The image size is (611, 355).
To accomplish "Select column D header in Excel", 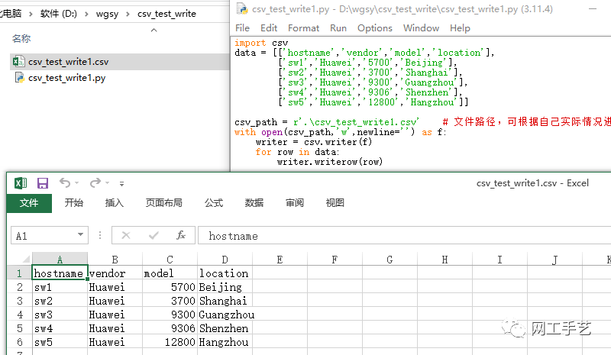I will [x=225, y=259].
